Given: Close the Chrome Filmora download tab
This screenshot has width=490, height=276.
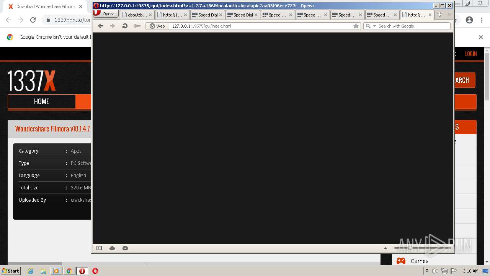Looking at the screenshot, I should click(x=81, y=7).
